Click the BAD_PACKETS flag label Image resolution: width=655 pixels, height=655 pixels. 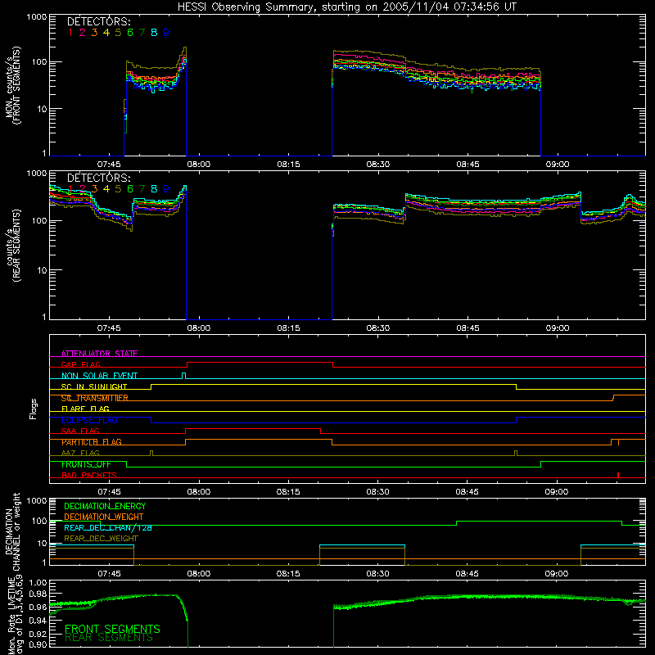(89, 475)
